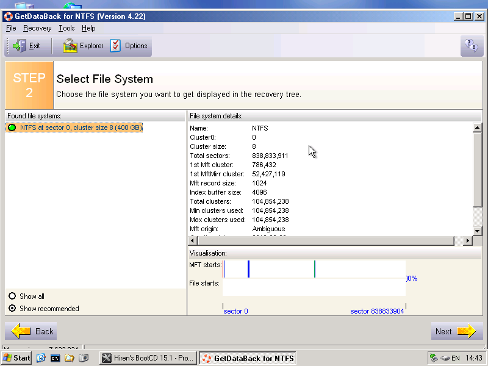Switch to Hiren's BootCD taskbar window

point(148,358)
